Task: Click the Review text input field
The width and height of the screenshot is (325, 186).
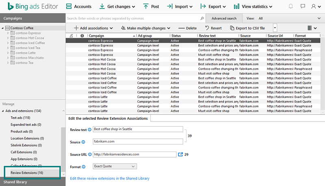Action: point(138,129)
